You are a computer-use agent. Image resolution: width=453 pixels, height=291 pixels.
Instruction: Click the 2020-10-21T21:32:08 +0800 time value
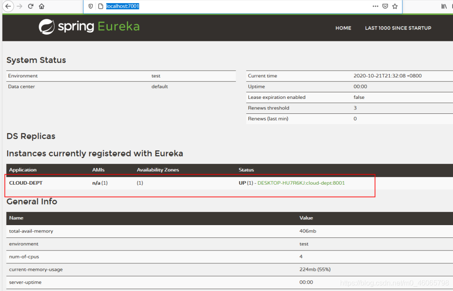point(388,76)
